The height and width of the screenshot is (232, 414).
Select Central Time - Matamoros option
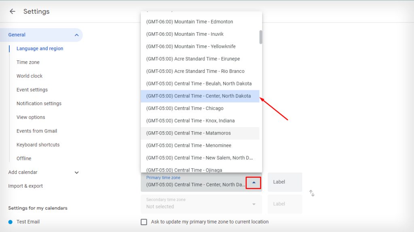(188, 133)
